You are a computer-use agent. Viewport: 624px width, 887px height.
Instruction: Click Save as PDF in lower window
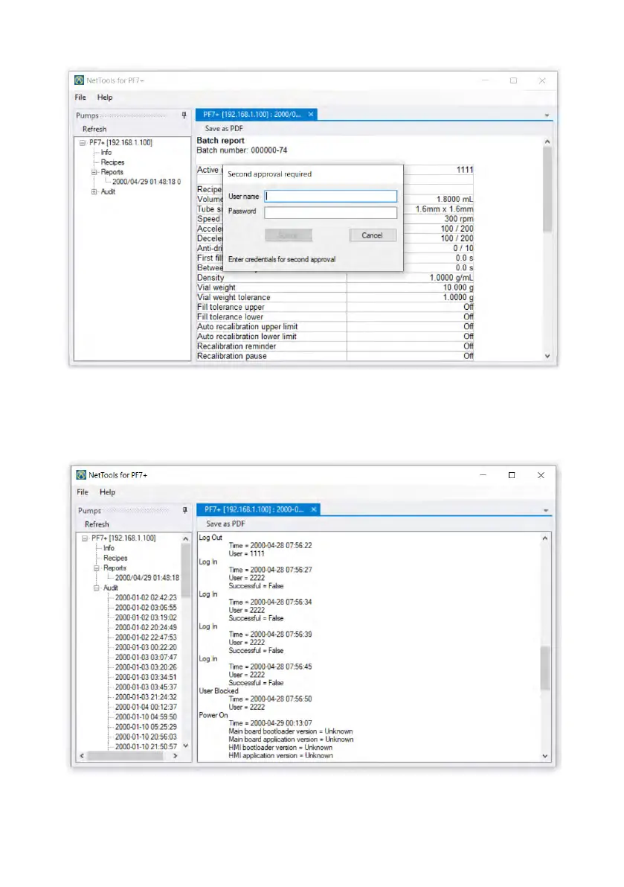225,524
